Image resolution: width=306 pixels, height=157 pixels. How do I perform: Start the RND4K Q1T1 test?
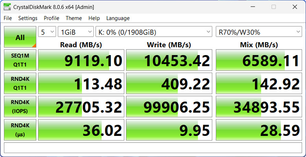(x=20, y=83)
